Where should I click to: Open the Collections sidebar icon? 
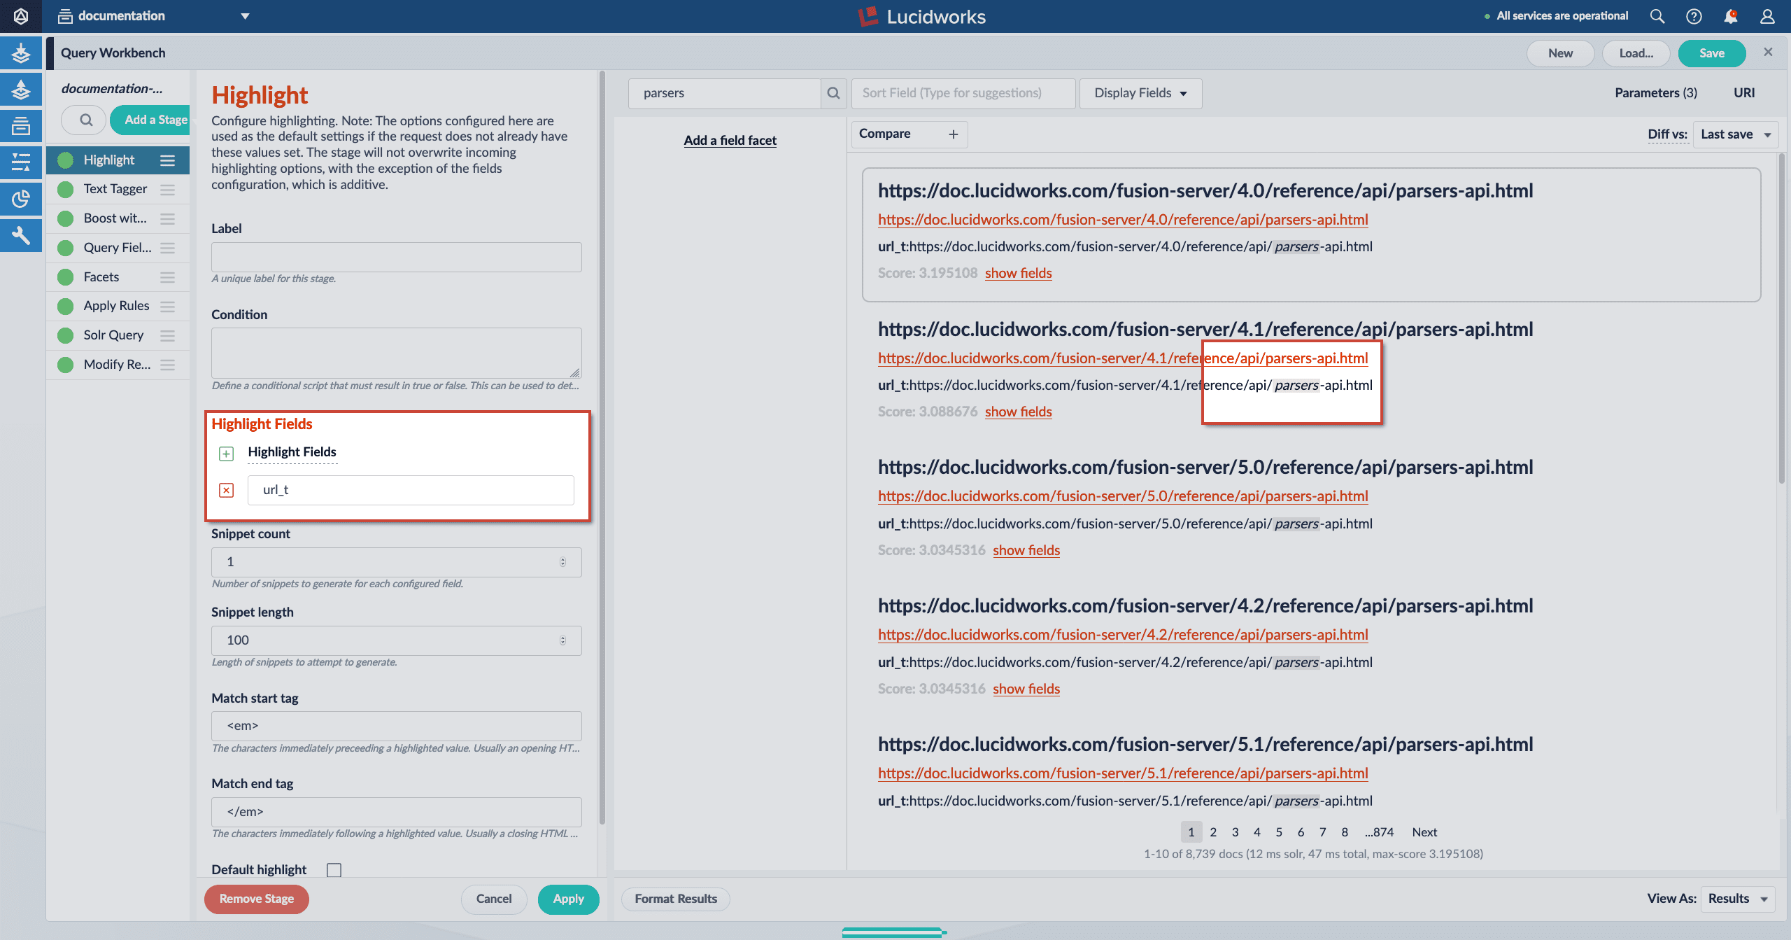point(21,126)
